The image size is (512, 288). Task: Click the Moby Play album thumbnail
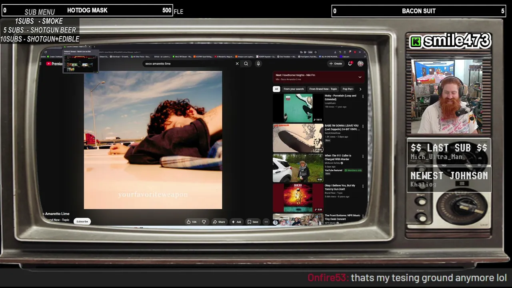pos(298,108)
